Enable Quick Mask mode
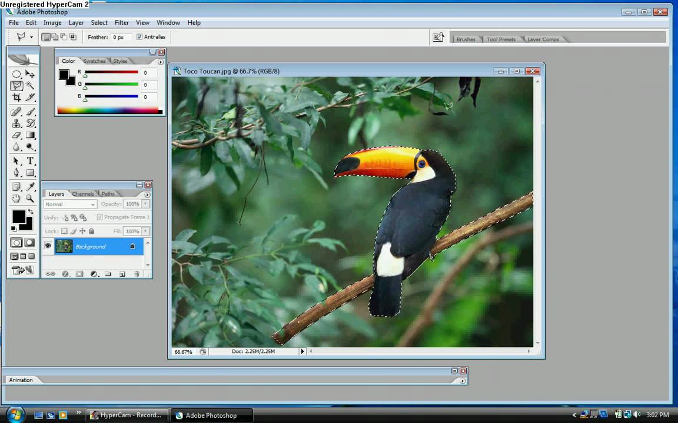 click(x=29, y=243)
